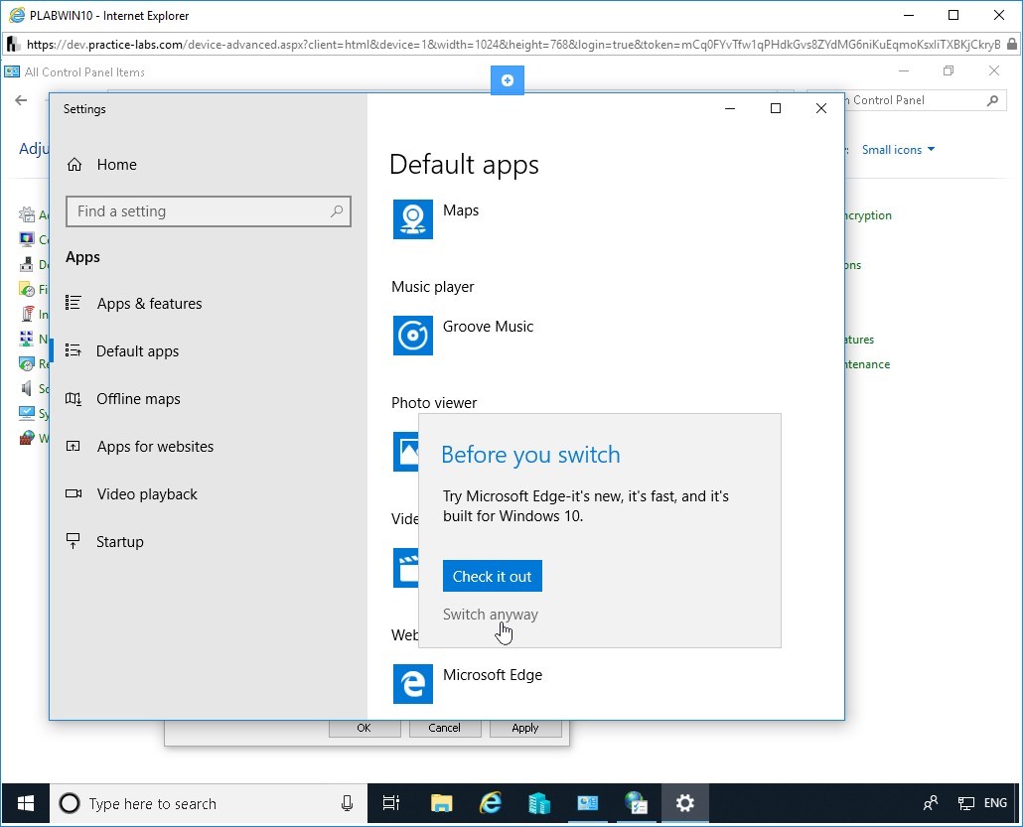Open Internet Explorer from the taskbar
This screenshot has width=1023, height=827.
491,803
